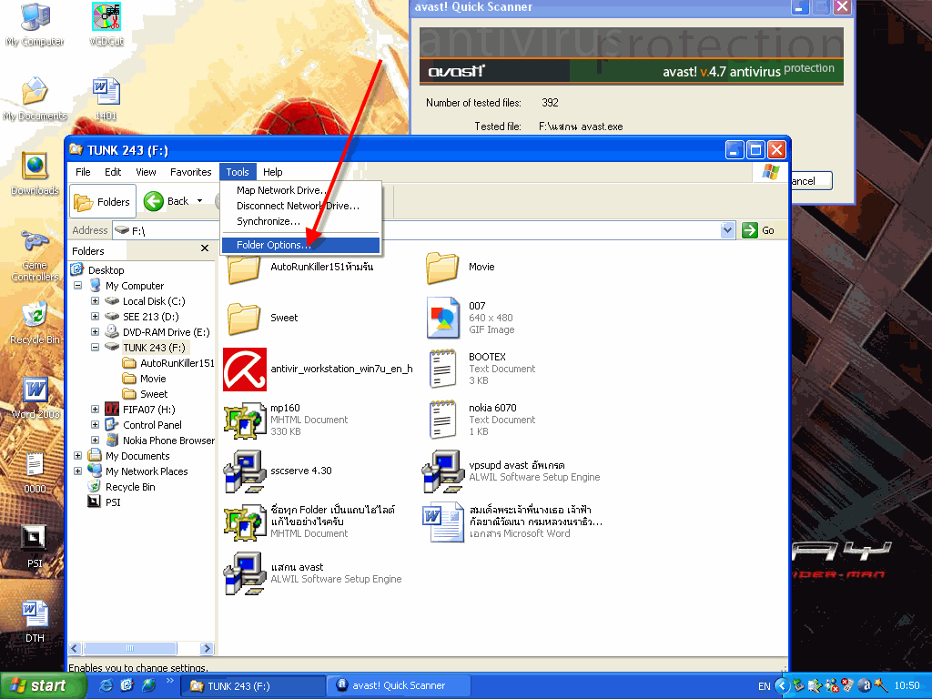The width and height of the screenshot is (932, 699).
Task: Select the Movie folder in file pane
Action: [x=461, y=268]
